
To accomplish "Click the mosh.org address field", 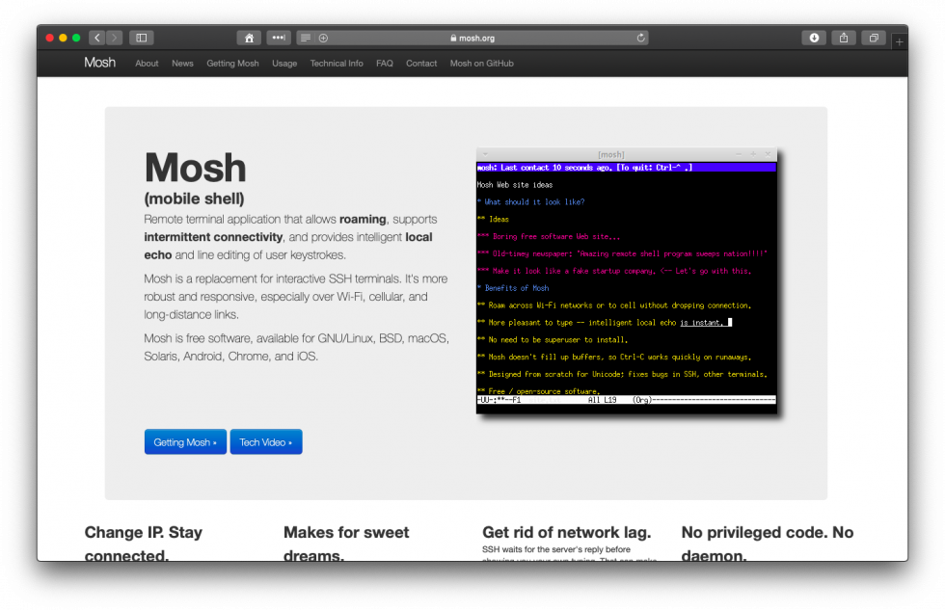I will (x=472, y=38).
